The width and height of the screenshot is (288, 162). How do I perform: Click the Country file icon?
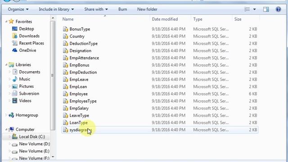pos(65,36)
